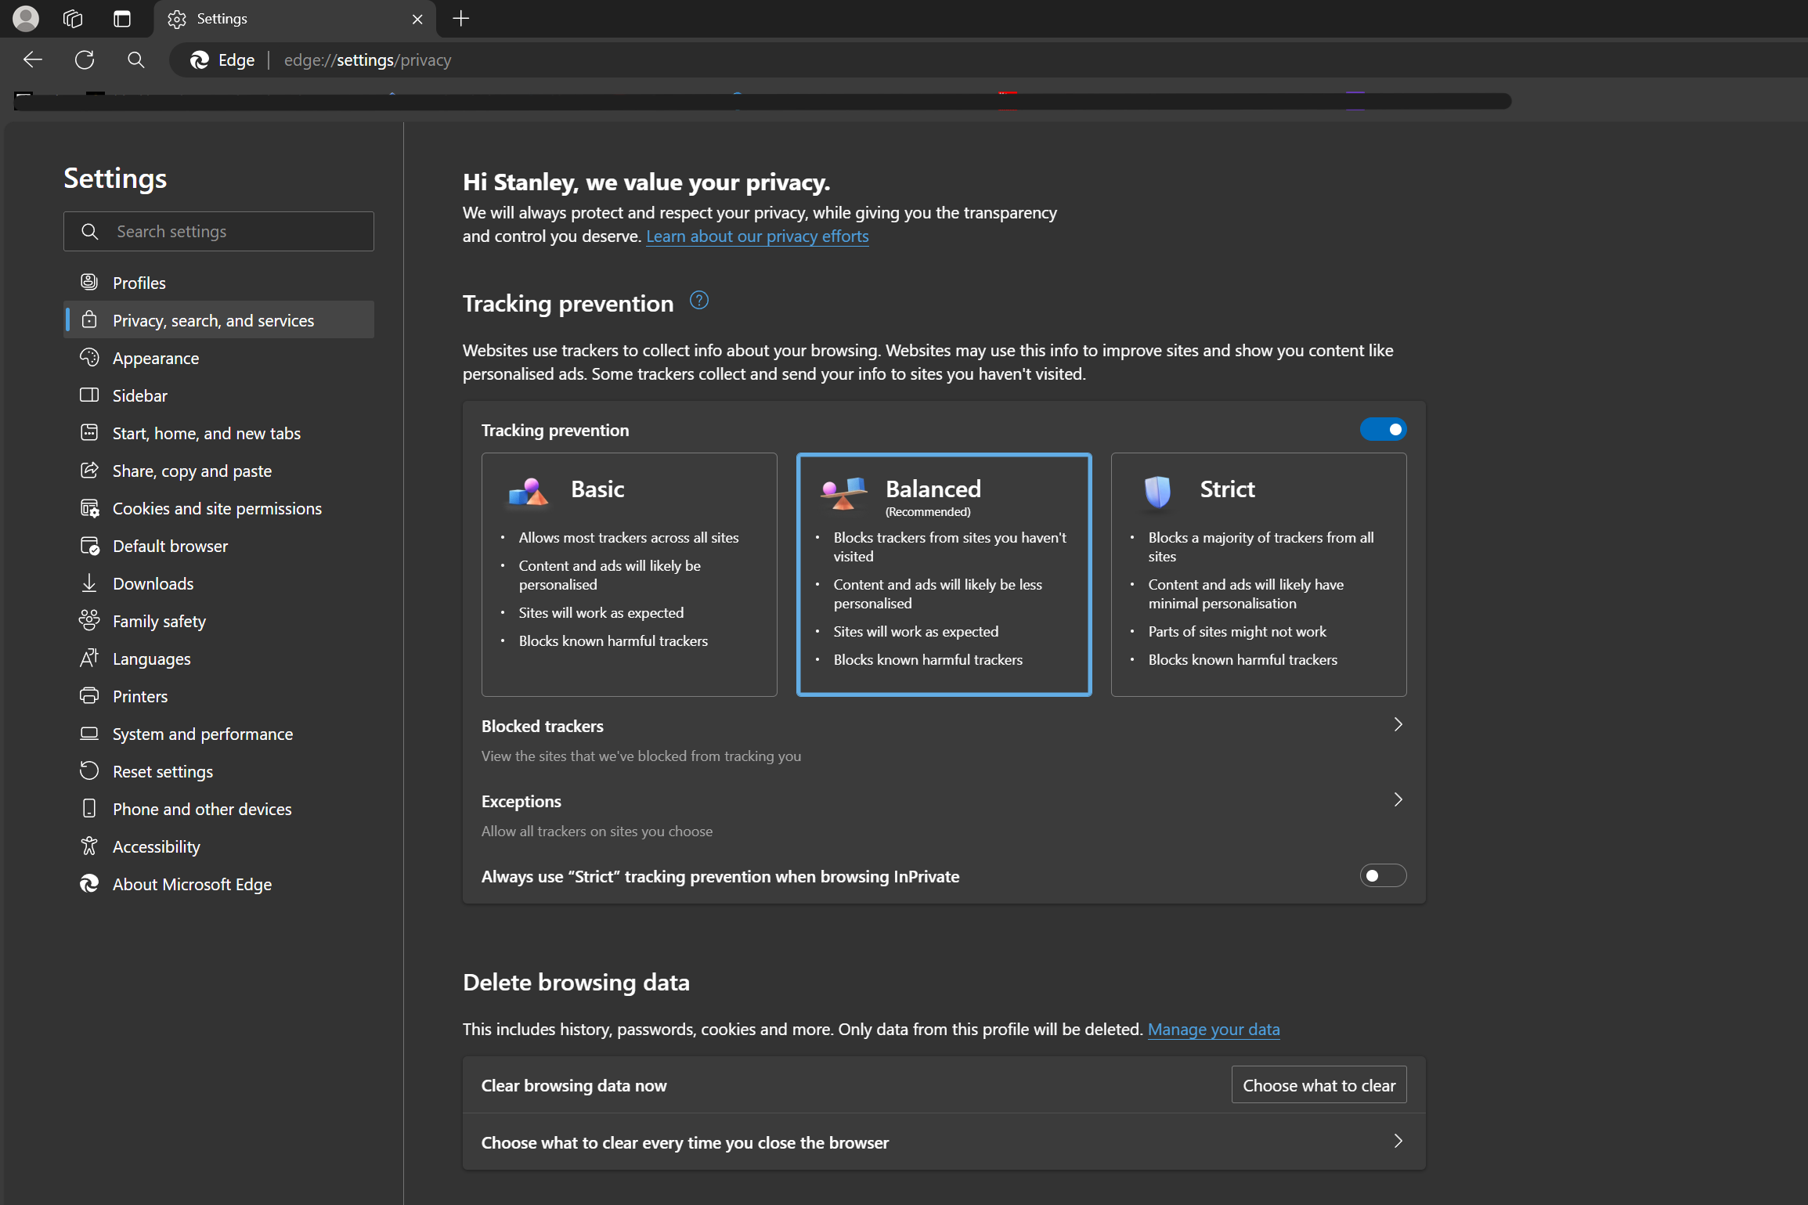Enable Strict tracking for InPrivate browsing

tap(1382, 875)
